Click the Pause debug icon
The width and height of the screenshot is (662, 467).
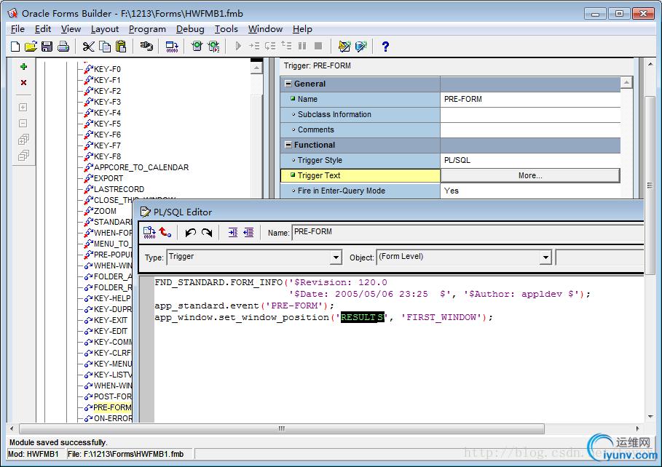point(302,46)
